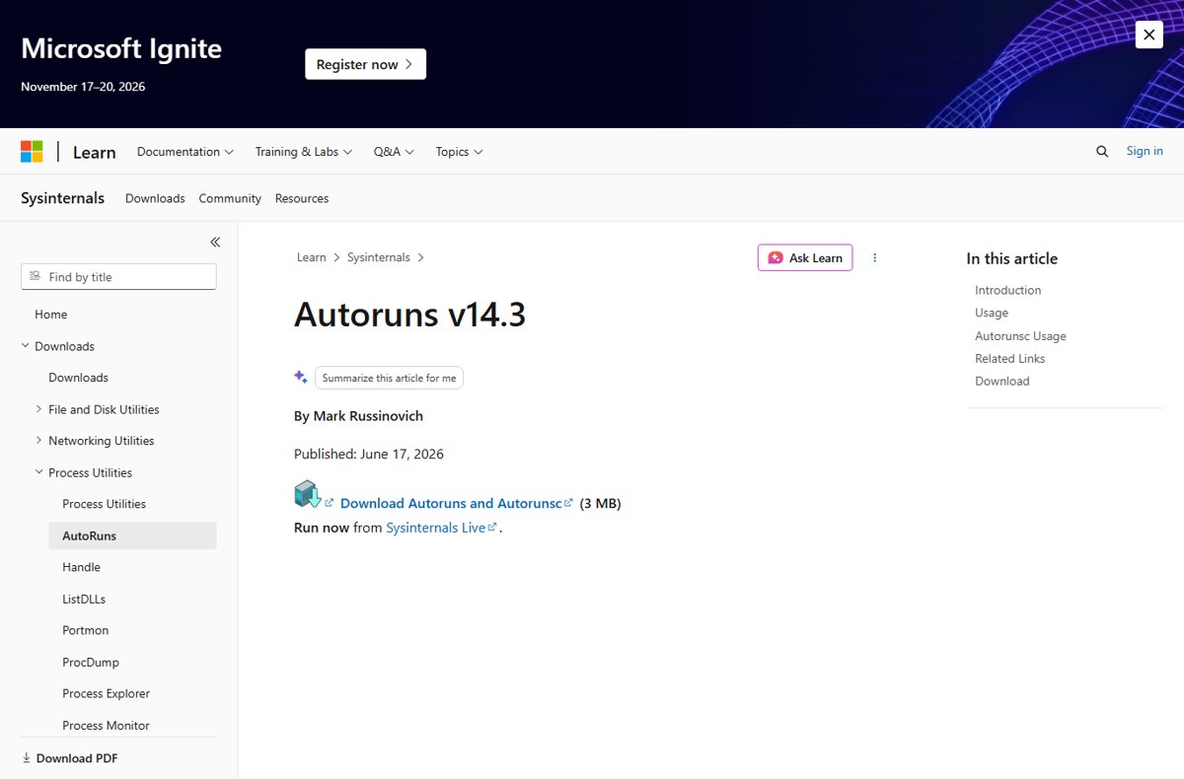Click Sign in link
The height and width of the screenshot is (779, 1184).
(1145, 151)
